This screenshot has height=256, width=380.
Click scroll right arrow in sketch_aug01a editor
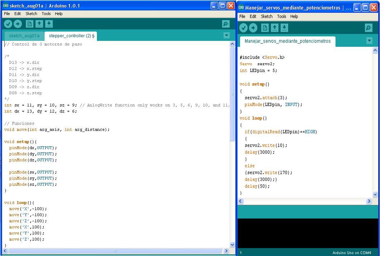click(226, 251)
